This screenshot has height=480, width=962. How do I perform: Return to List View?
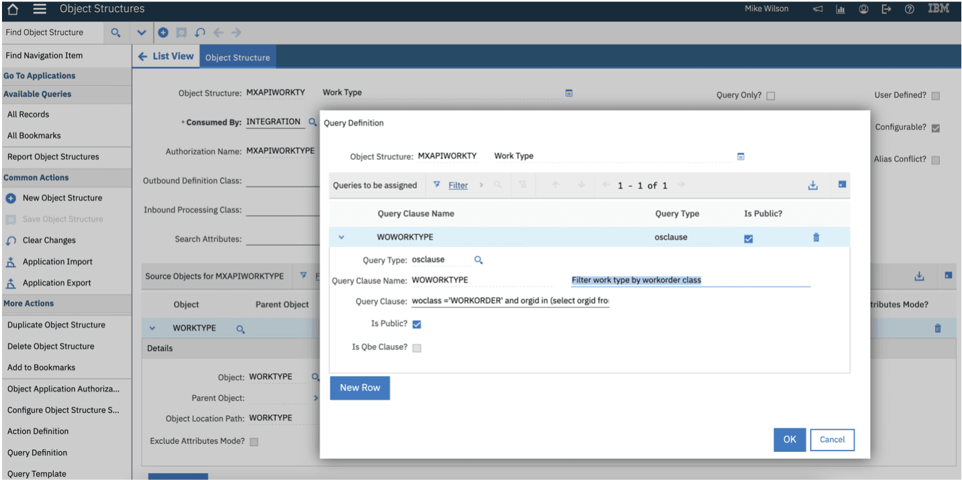coord(166,56)
